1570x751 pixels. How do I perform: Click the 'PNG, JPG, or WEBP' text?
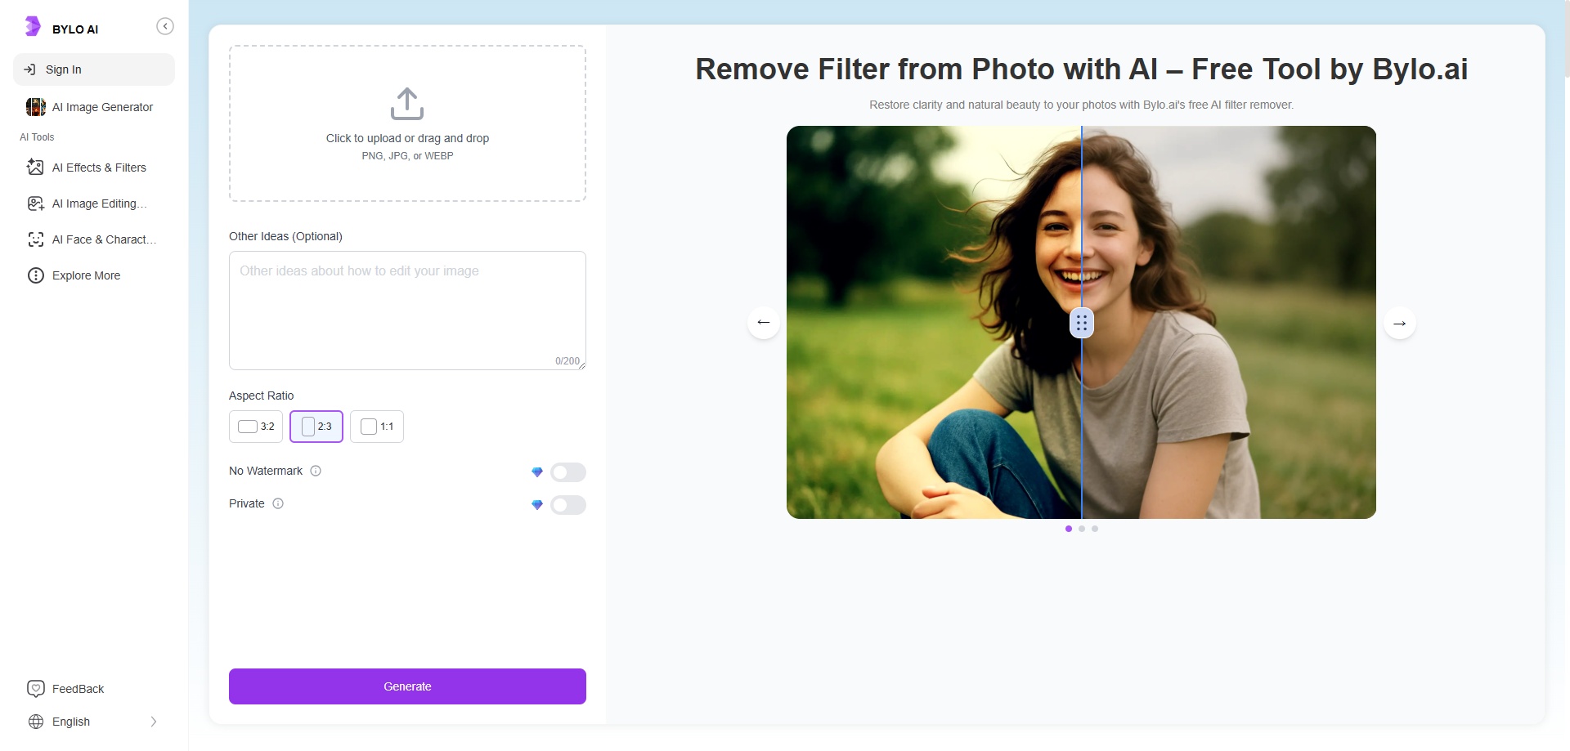point(407,155)
